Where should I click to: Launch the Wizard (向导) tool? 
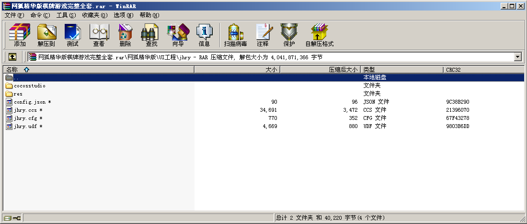pyautogui.click(x=178, y=35)
